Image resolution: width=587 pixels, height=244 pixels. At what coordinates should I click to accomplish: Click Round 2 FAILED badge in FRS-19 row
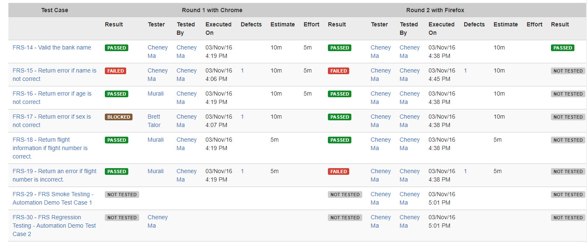[x=338, y=171]
